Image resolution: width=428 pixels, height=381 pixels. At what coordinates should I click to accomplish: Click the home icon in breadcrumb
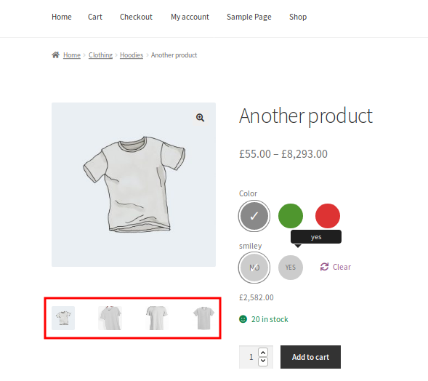click(x=56, y=55)
